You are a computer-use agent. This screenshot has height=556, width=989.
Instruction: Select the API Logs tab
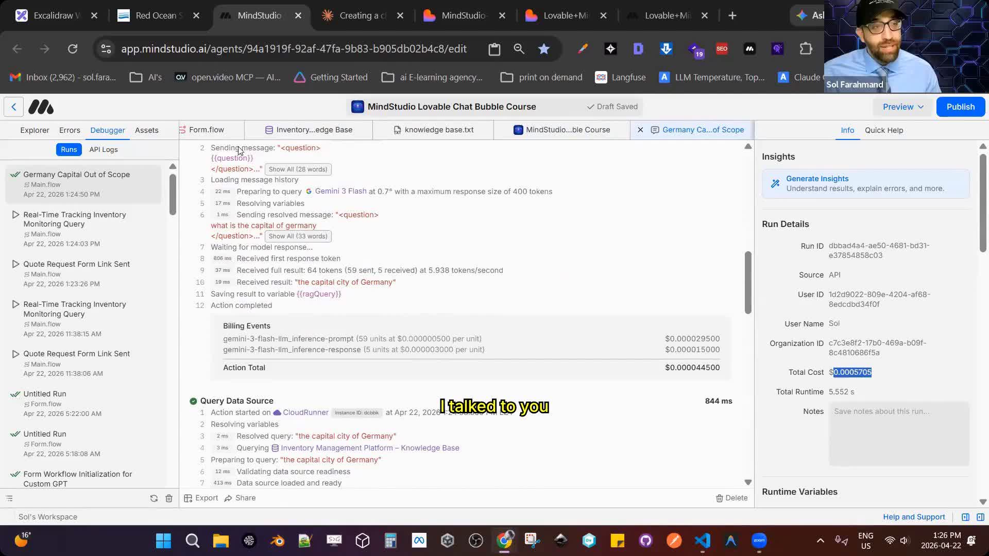click(104, 149)
